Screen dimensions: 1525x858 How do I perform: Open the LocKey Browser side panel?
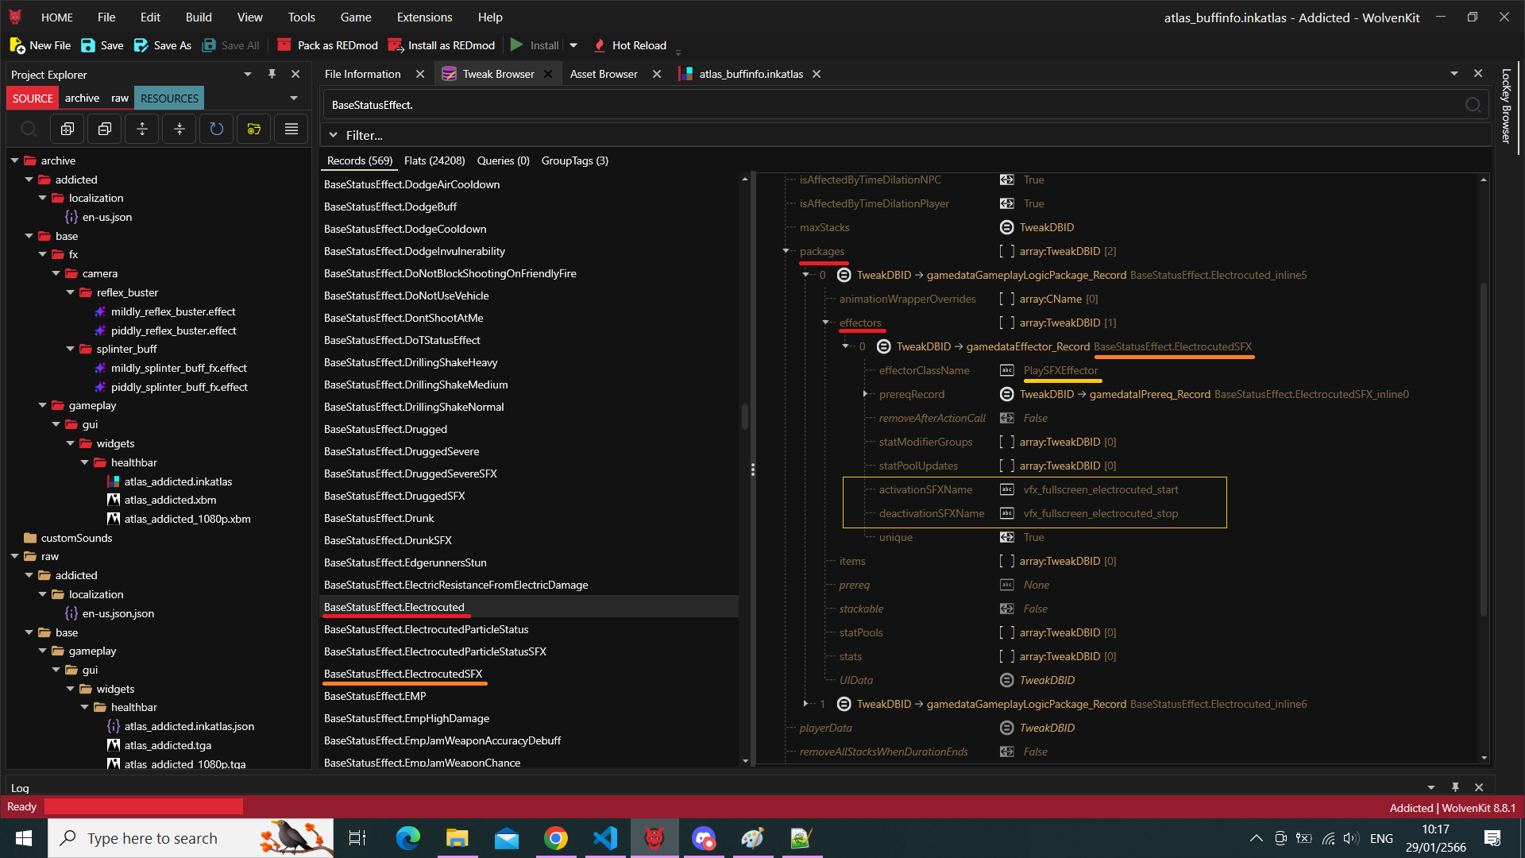click(1506, 106)
